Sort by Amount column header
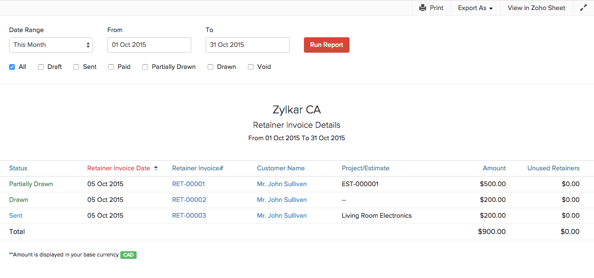This screenshot has width=594, height=278. pos(494,168)
